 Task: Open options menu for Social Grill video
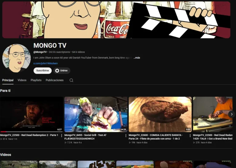pyautogui.click(x=126, y=136)
